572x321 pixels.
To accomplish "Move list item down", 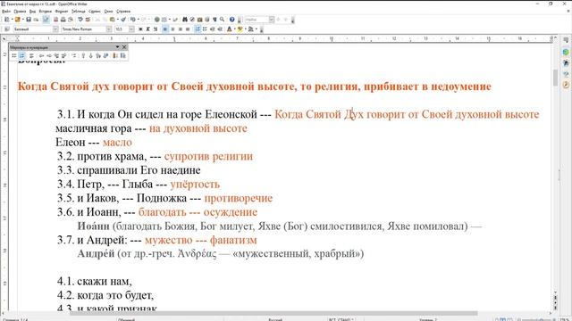I will pos(90,55).
